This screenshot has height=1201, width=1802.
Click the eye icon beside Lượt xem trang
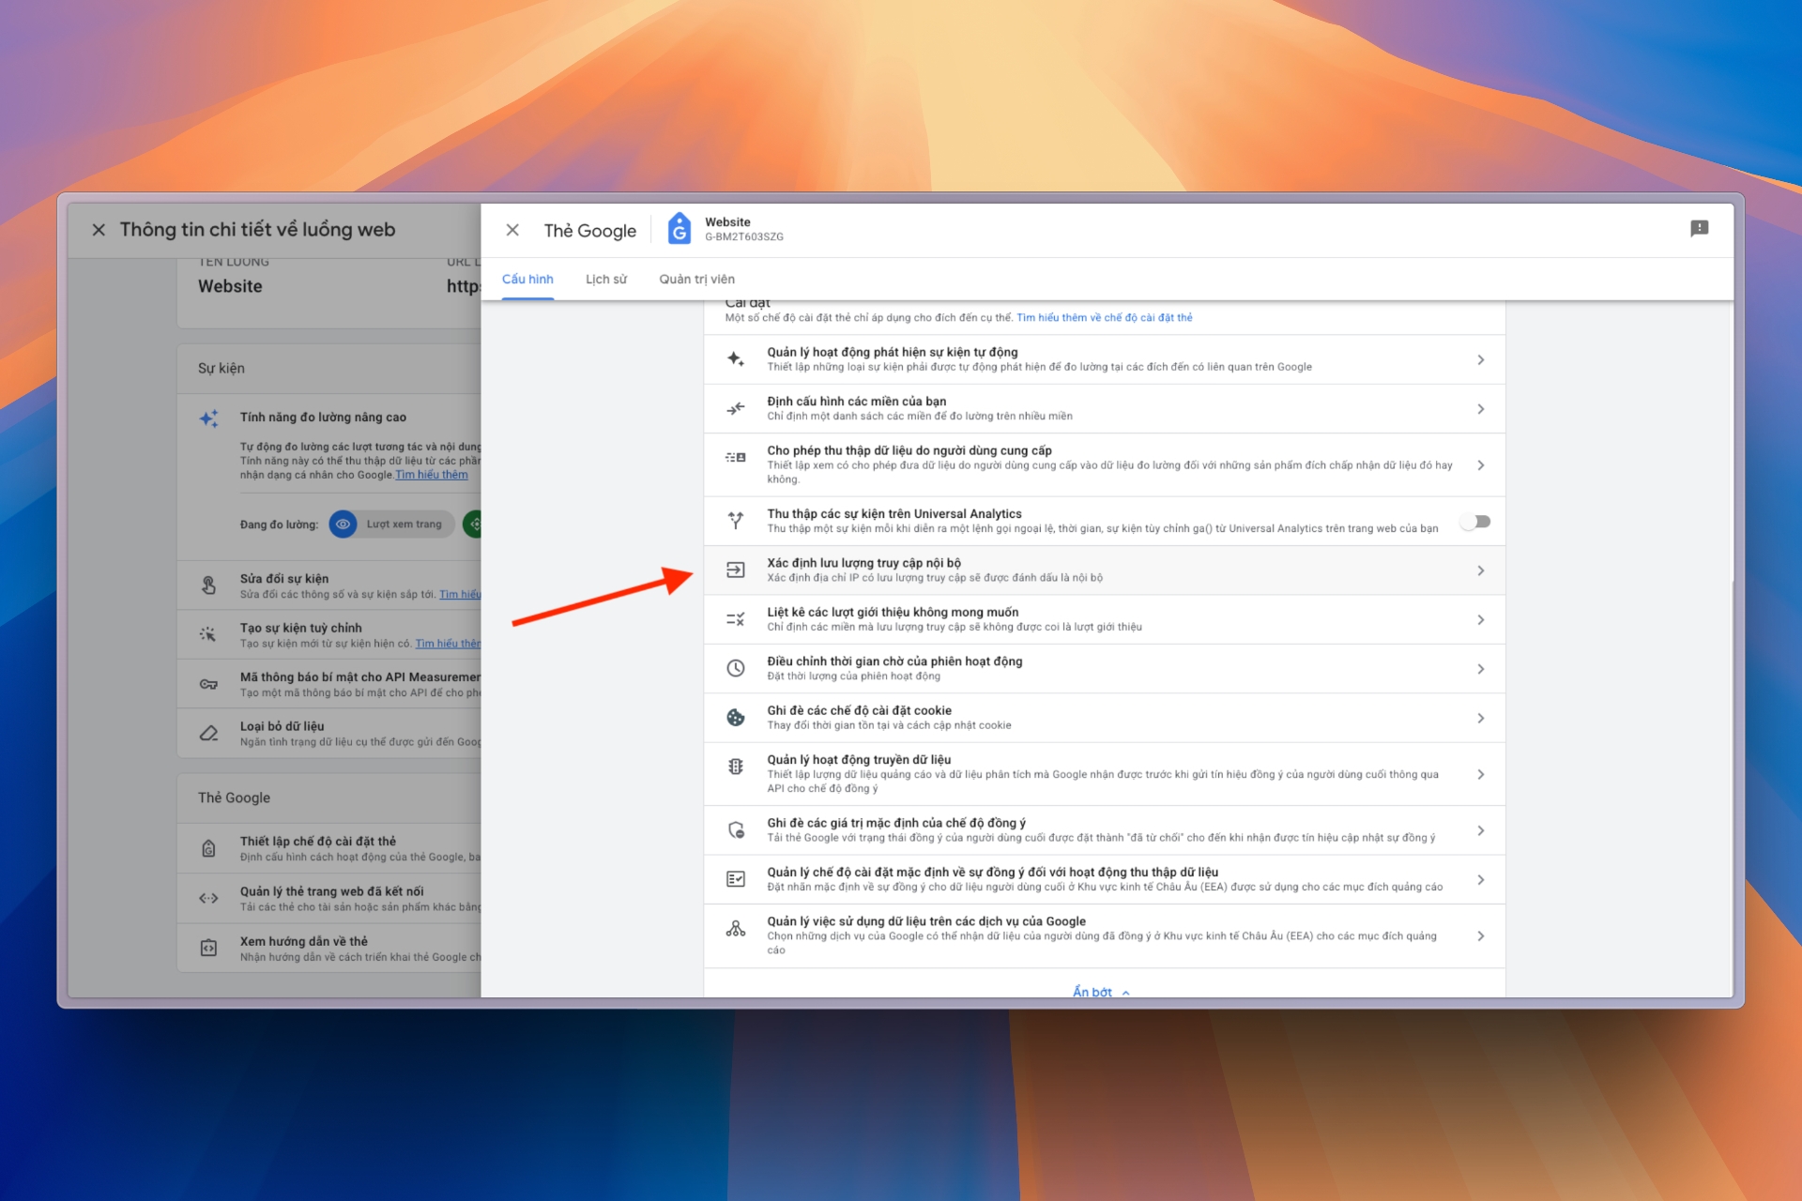coord(344,524)
